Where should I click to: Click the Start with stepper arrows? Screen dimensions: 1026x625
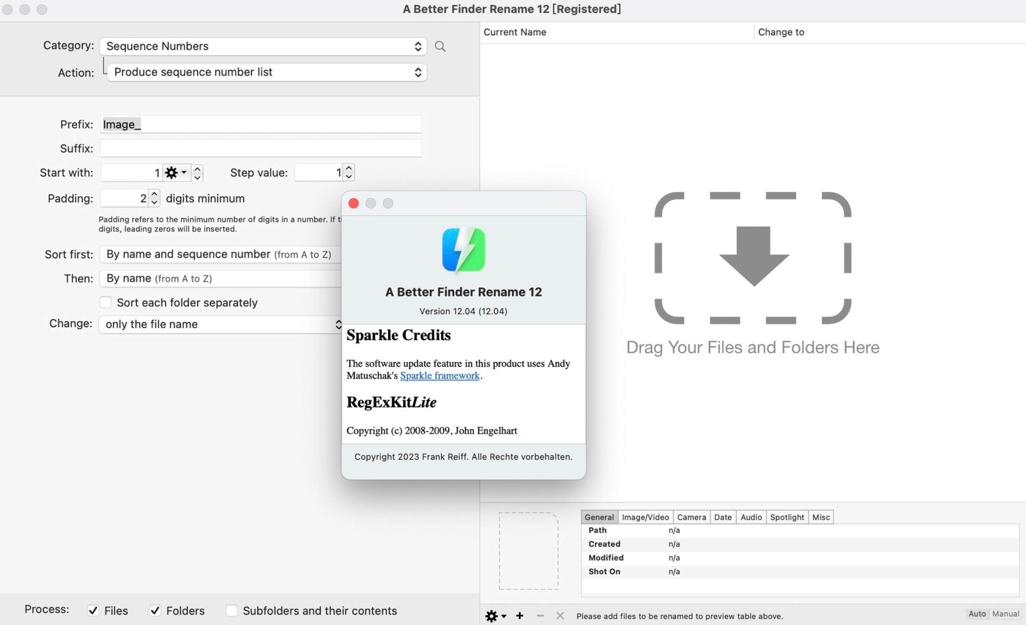(197, 172)
